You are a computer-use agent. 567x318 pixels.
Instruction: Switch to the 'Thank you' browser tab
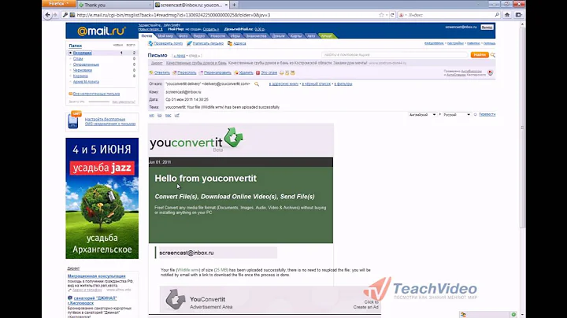[x=114, y=5]
